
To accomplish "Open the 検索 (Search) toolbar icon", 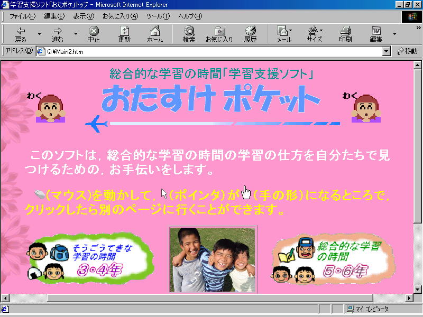I will click(189, 34).
